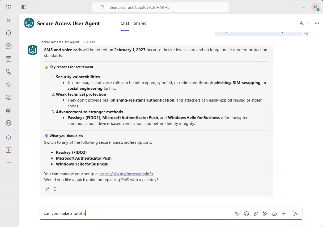Select the purple bot agent sidebar icon
This screenshot has height=227, width=323.
pos(8,137)
